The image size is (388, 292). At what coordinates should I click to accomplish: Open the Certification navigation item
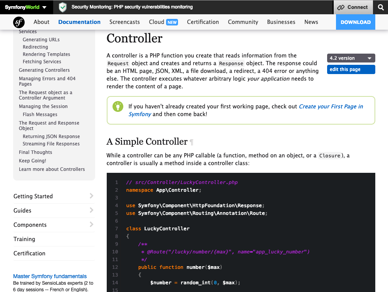coord(203,22)
